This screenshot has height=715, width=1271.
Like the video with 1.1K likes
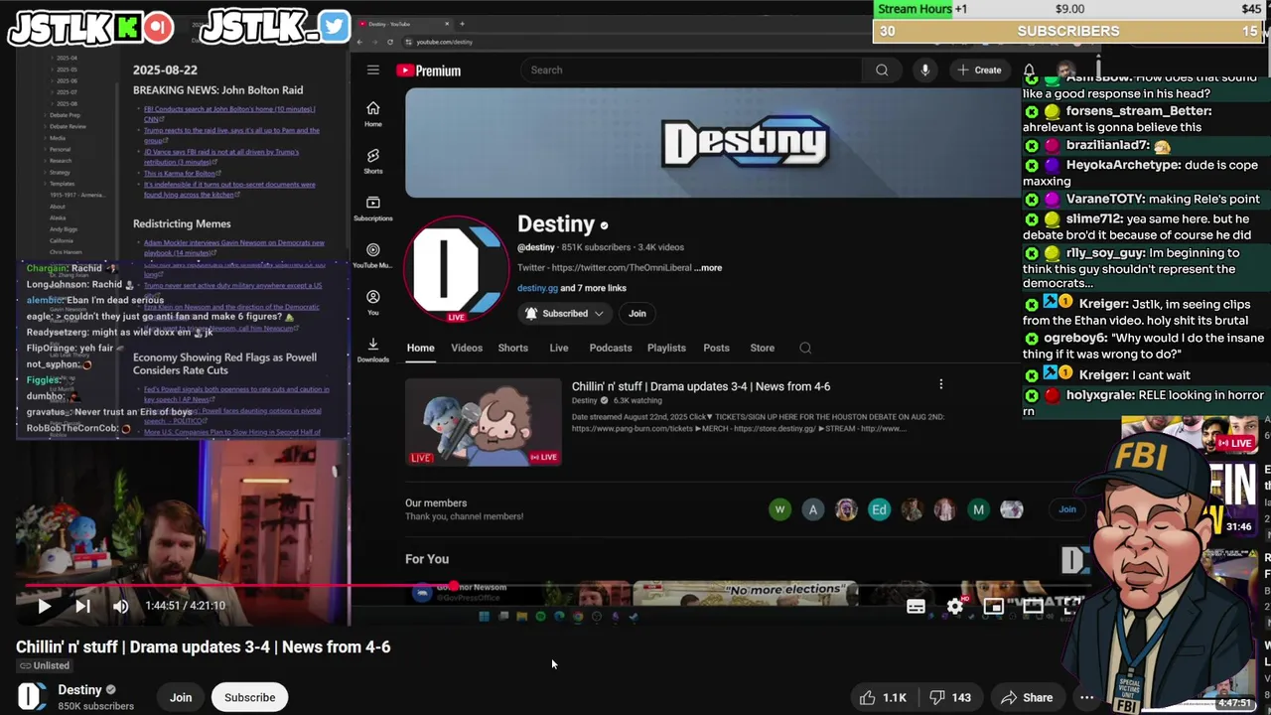click(883, 697)
